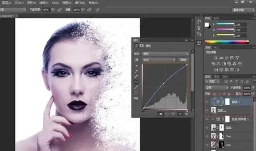Open the layer blend mode dropdown
This screenshot has height=151, width=256.
(x=216, y=88)
